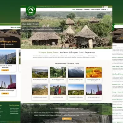Click the Trek To Simien Mountains card title

coord(6,66)
